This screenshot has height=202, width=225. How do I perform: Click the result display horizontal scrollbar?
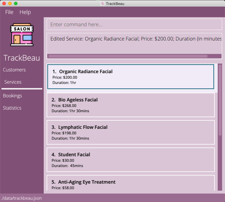click(x=128, y=56)
